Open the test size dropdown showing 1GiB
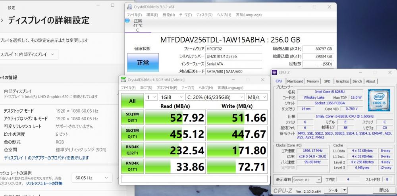The width and height of the screenshot is (397, 196). (x=171, y=97)
